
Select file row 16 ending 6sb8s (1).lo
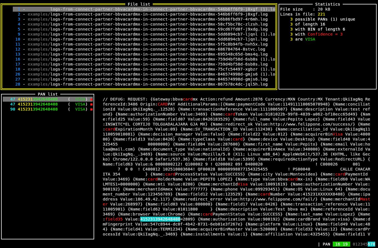pos(144,59)
